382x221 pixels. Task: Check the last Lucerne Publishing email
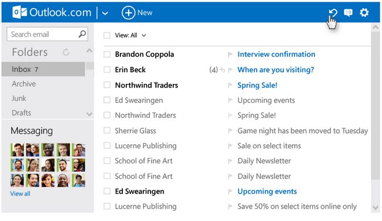[107, 206]
